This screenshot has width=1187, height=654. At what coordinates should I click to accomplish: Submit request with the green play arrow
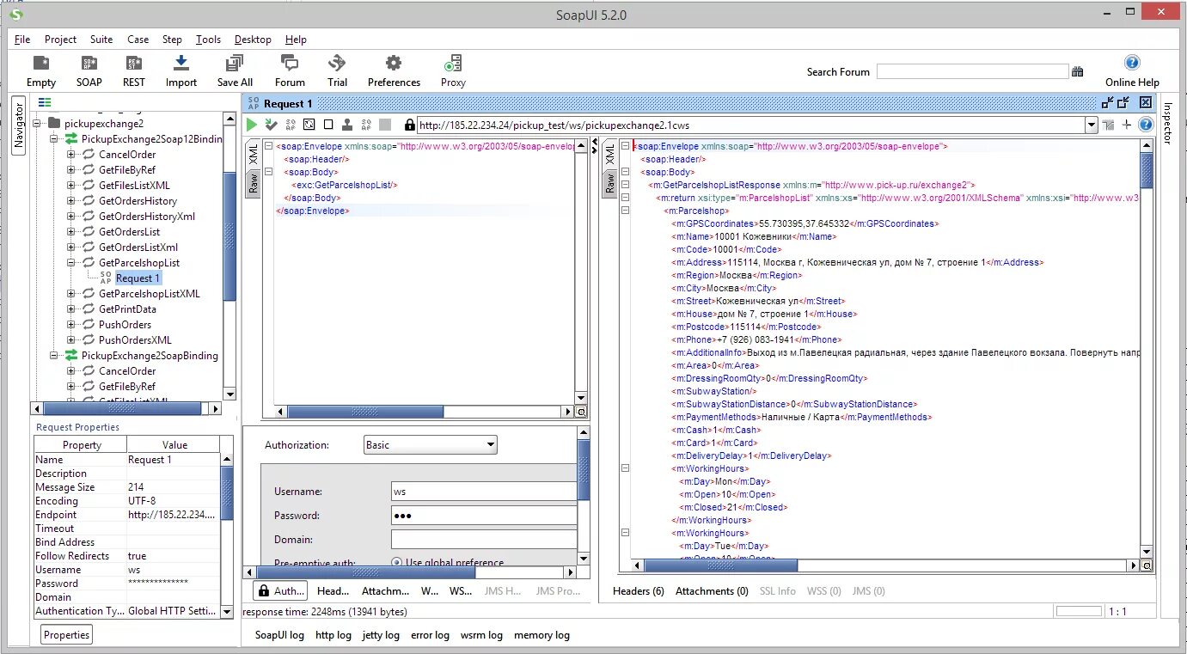tap(252, 125)
